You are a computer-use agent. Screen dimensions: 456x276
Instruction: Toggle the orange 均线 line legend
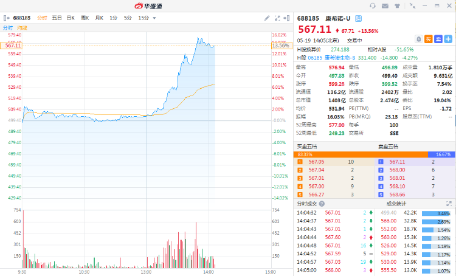22,28
